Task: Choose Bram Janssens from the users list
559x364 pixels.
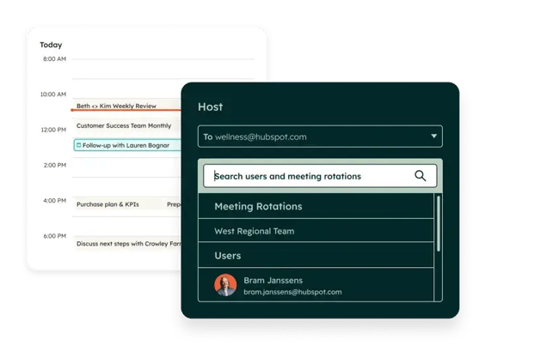Action: click(316, 285)
